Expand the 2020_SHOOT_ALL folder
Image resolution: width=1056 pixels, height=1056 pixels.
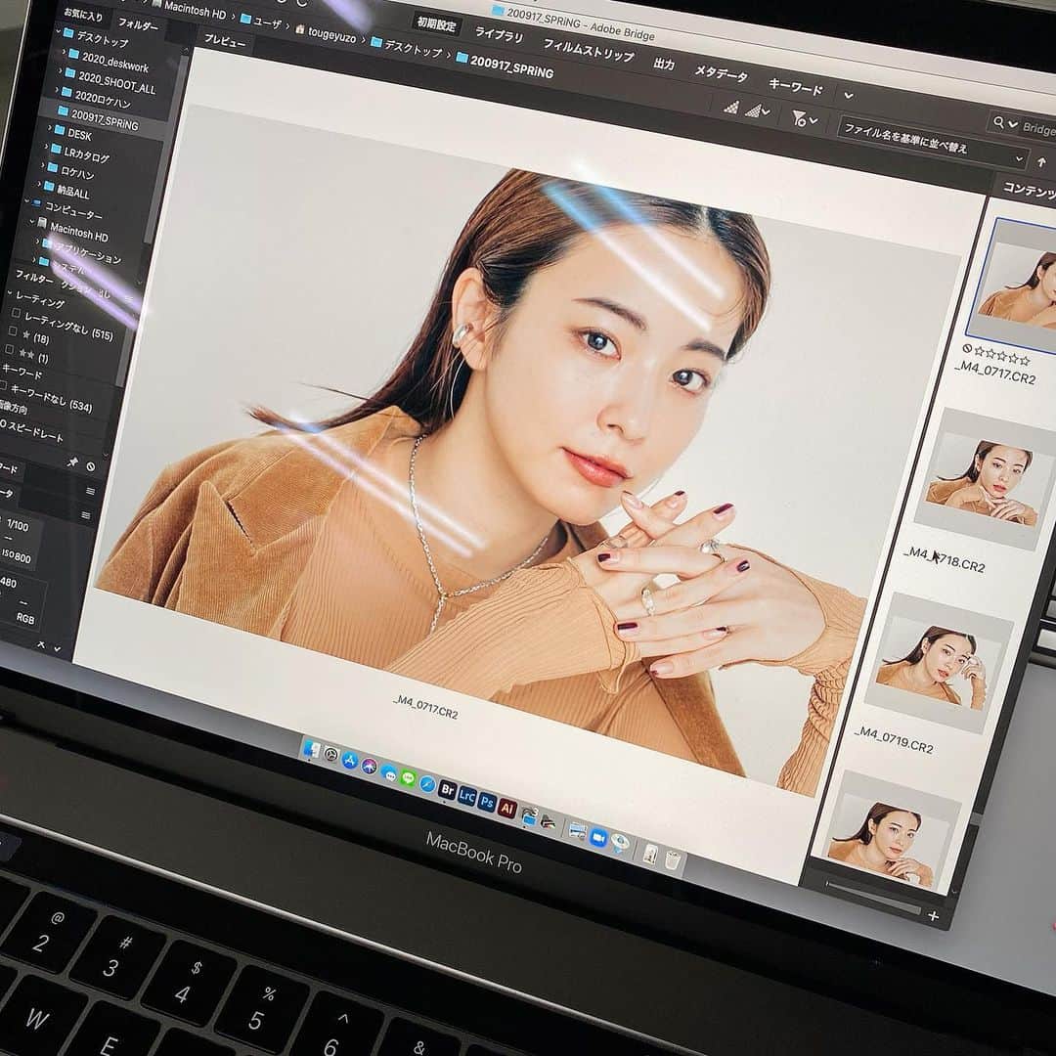point(61,70)
